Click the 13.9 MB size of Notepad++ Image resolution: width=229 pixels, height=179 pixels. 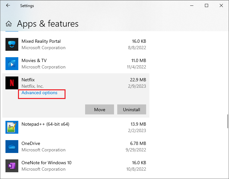pos(138,124)
